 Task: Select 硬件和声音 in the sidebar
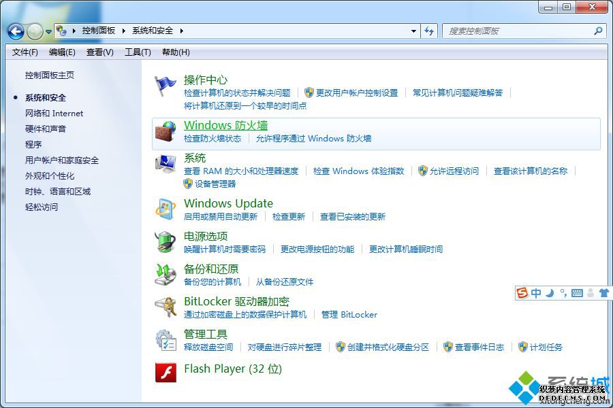click(46, 129)
